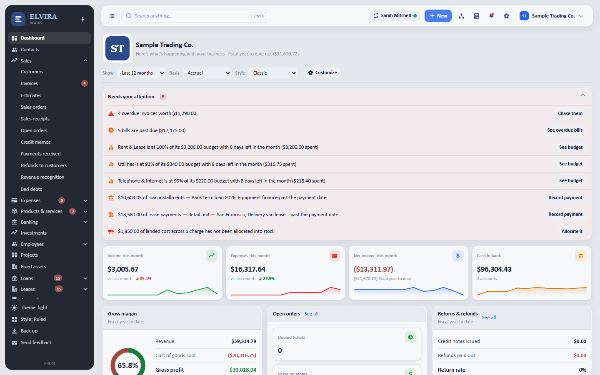The image size is (600, 375).
Task: Collapse the Needs your attention panel
Action: point(583,95)
